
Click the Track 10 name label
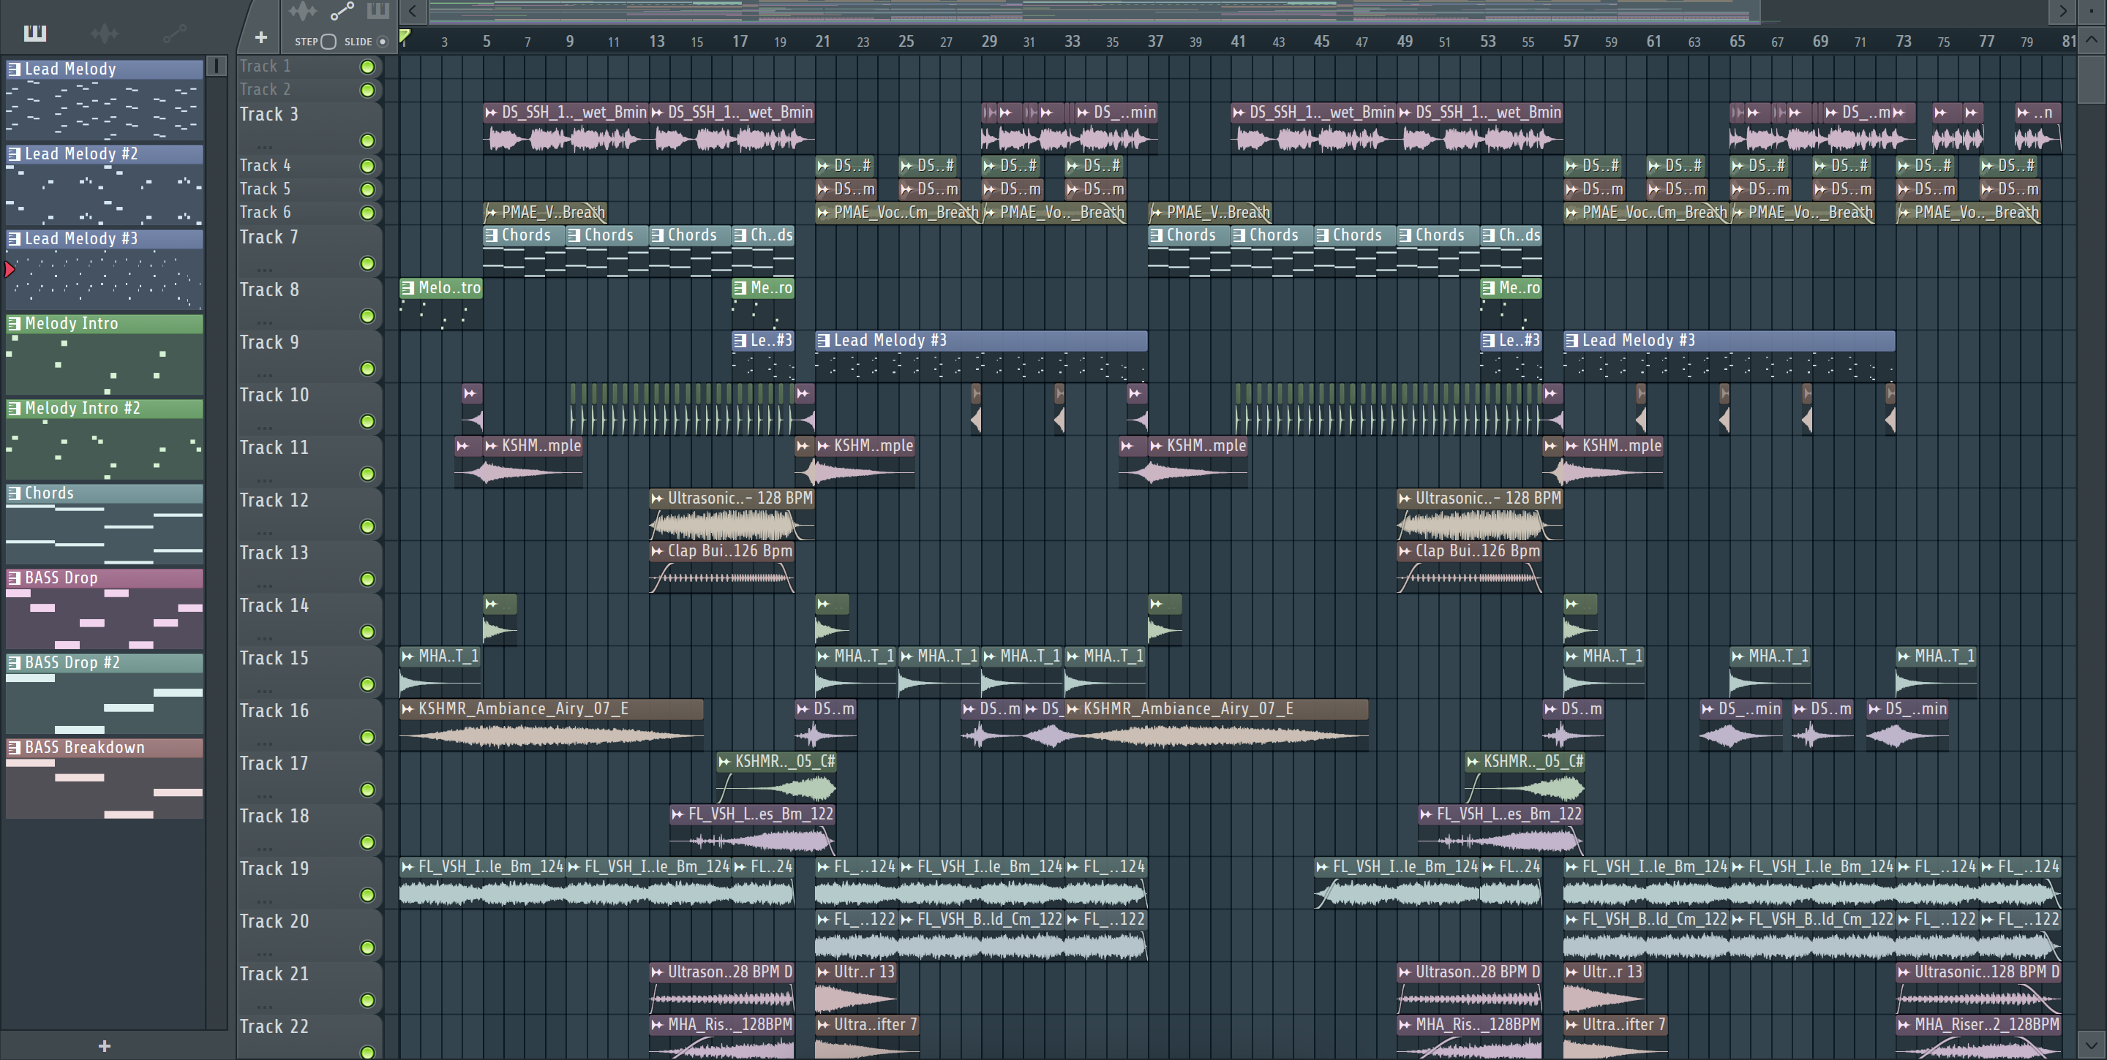274,395
